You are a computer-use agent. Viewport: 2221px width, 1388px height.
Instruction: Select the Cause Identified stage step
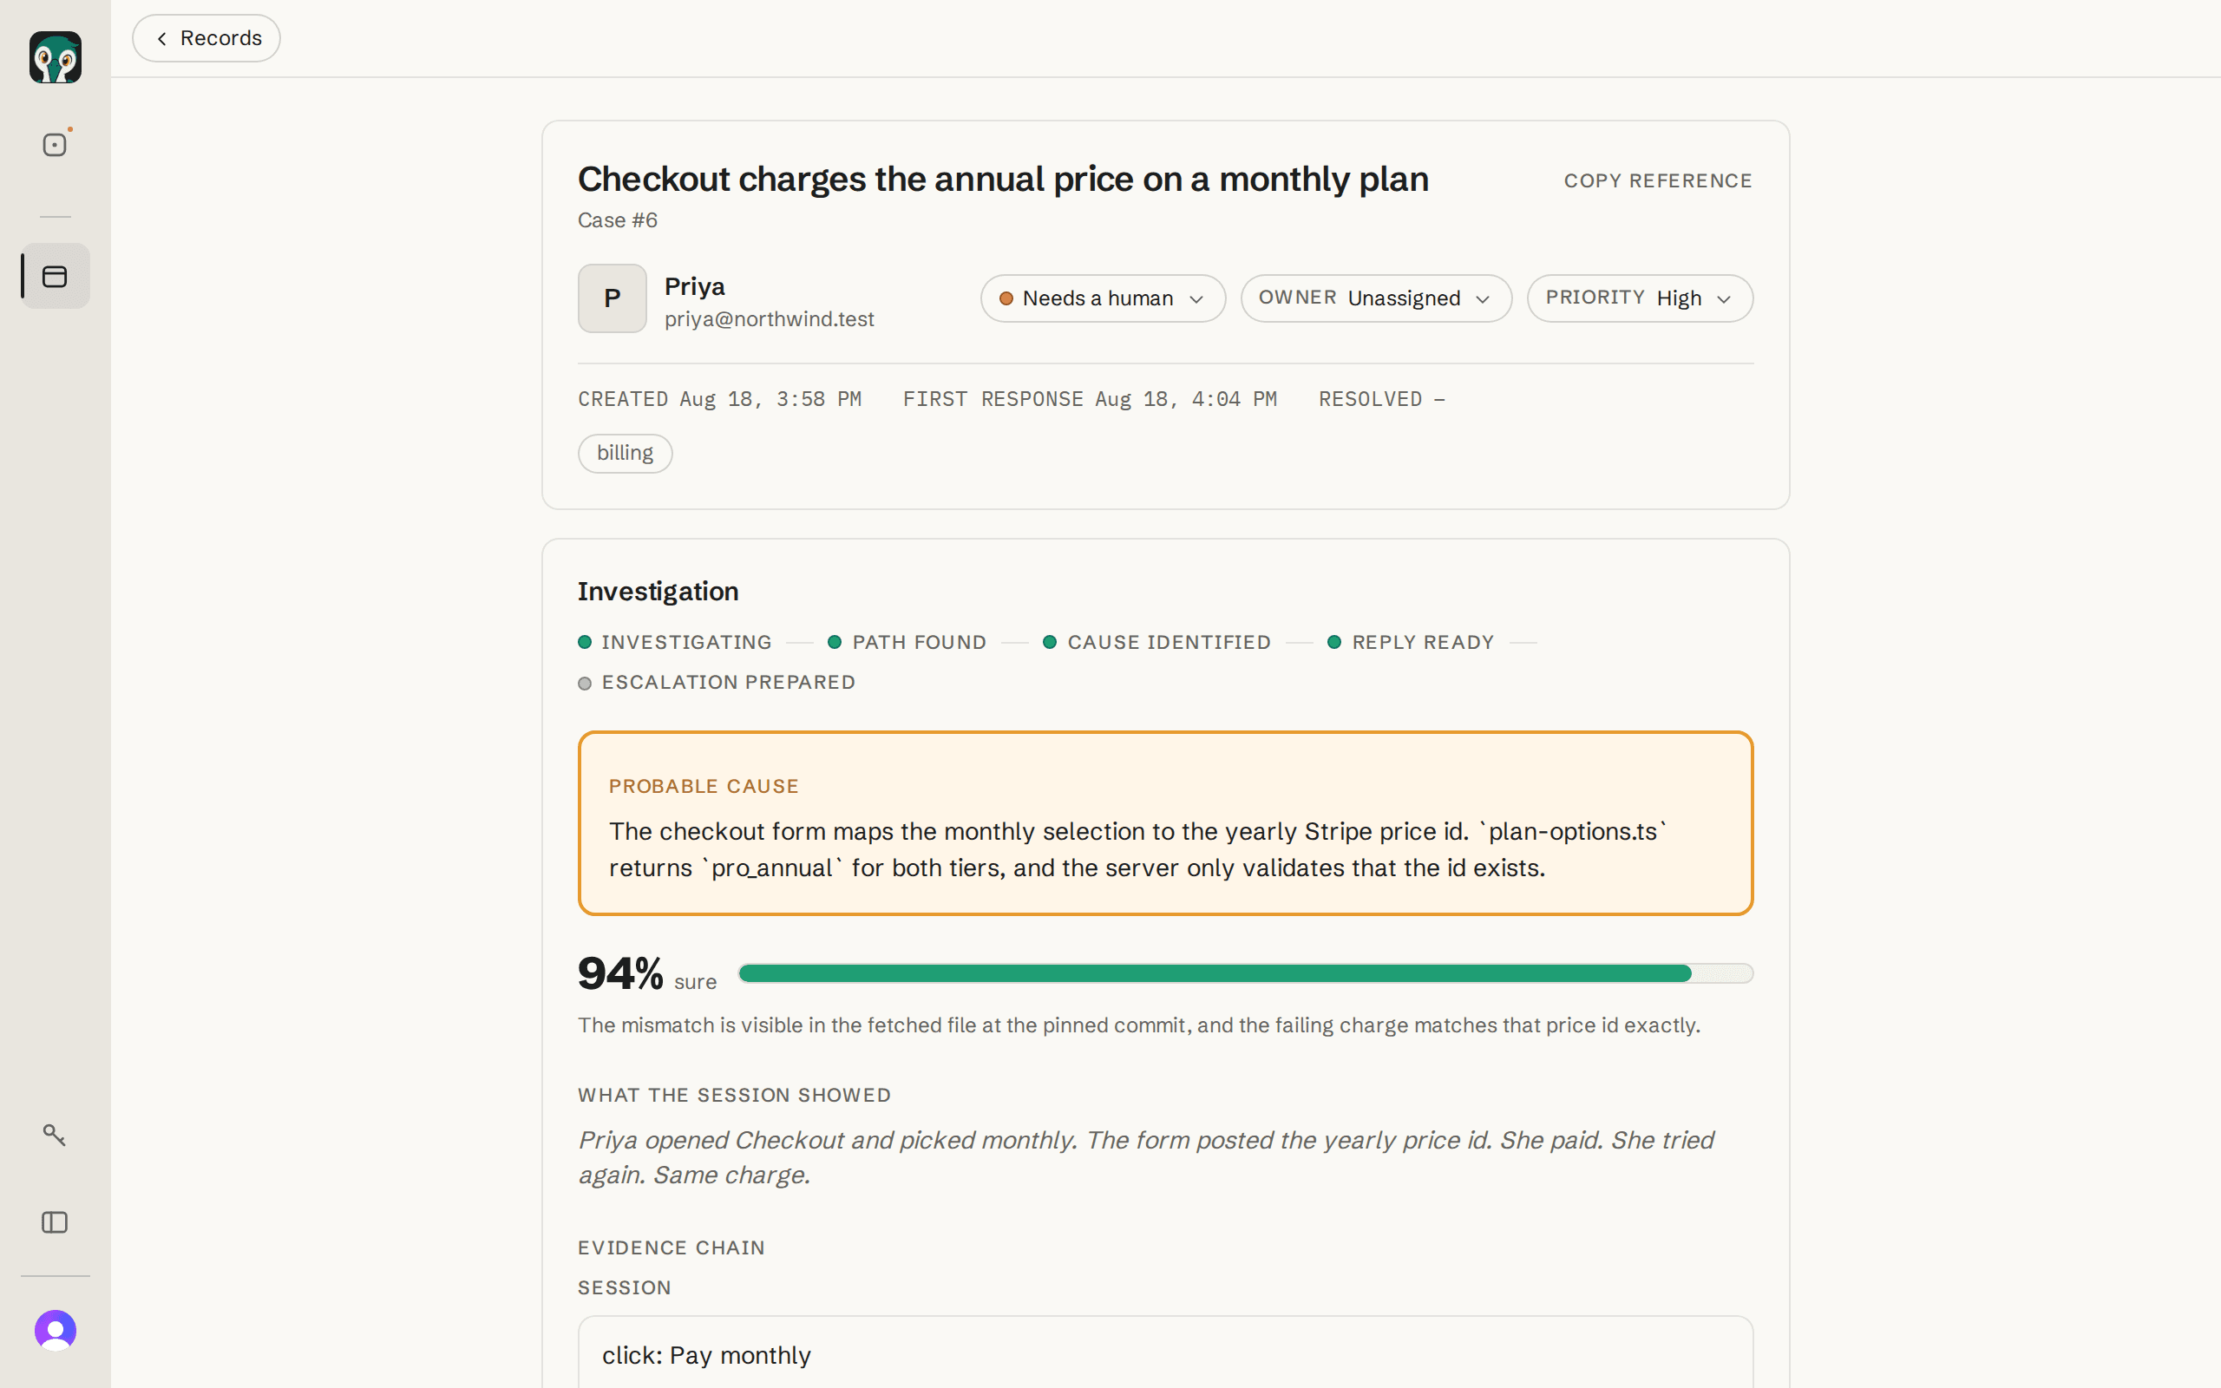pyautogui.click(x=1156, y=643)
